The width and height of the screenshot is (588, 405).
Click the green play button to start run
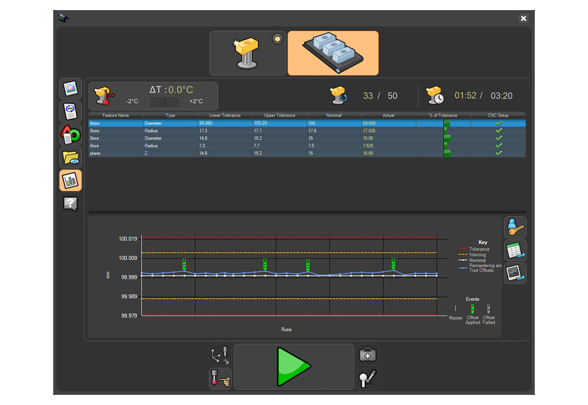293,367
